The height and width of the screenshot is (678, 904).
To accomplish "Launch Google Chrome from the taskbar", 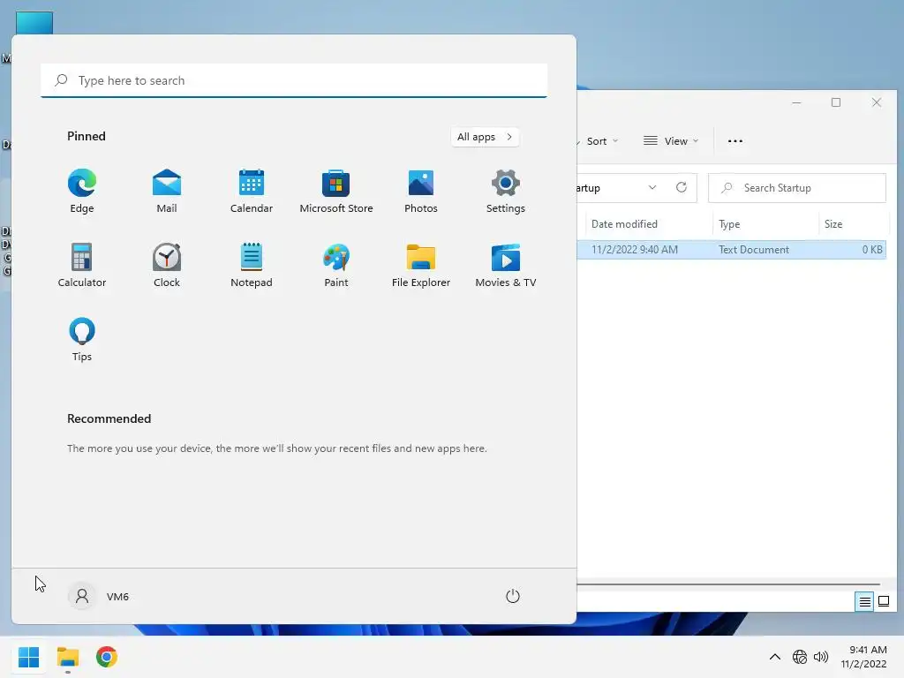I will 107,657.
